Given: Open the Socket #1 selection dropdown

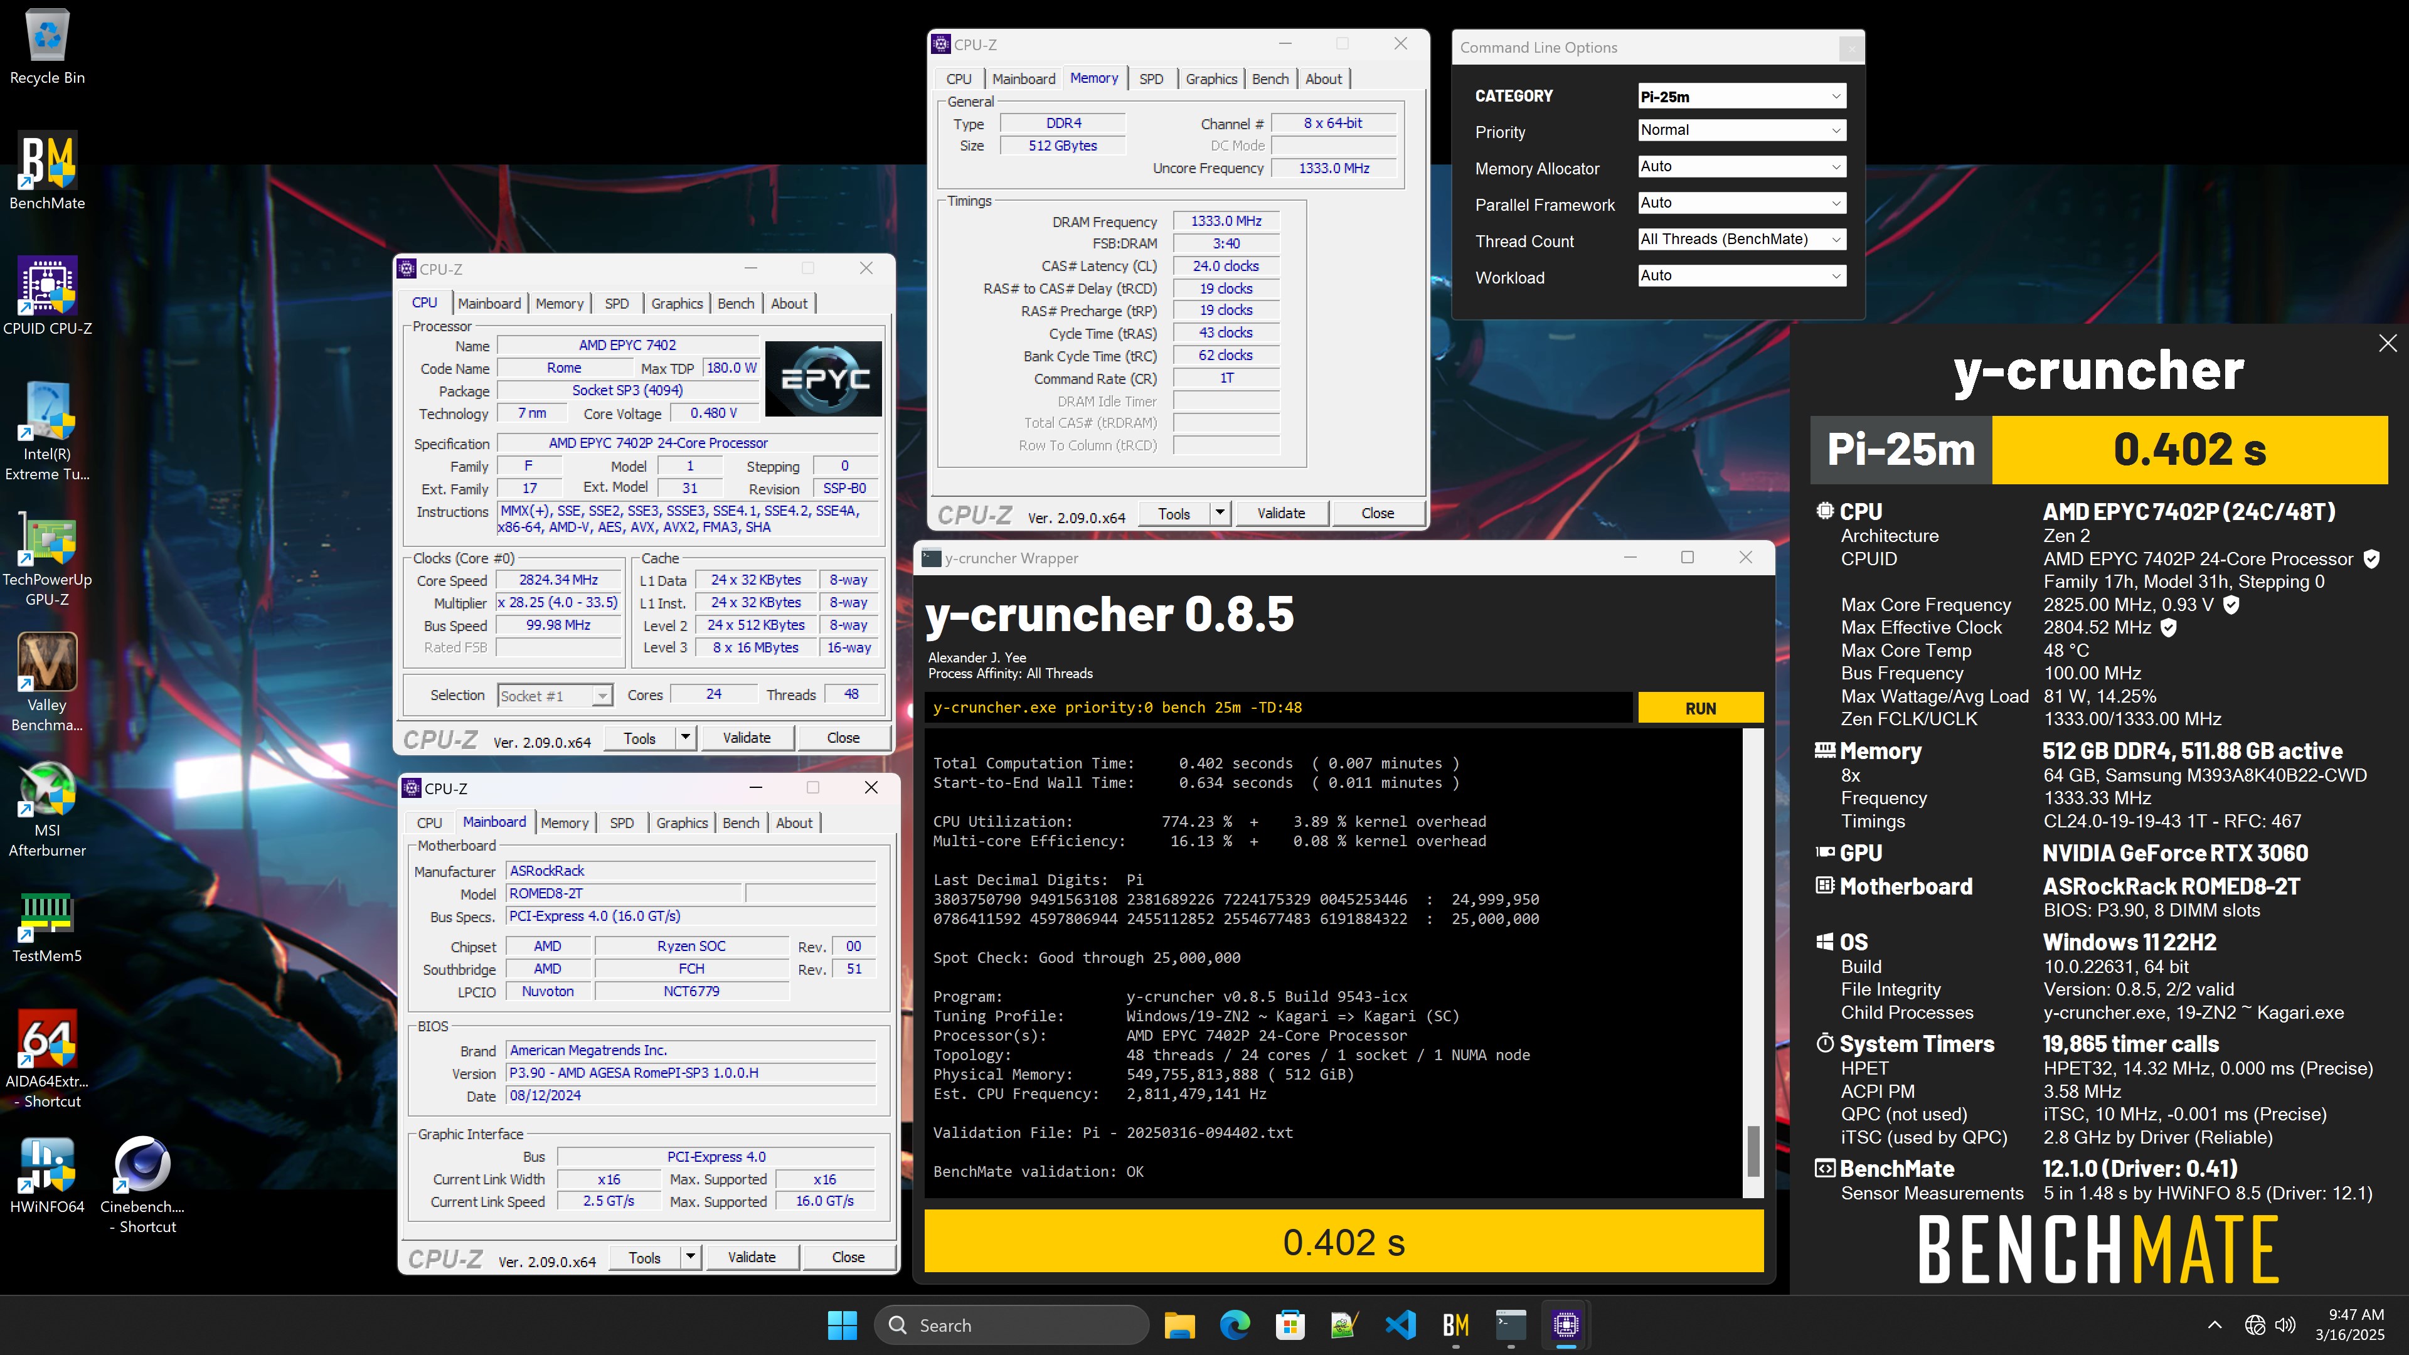Looking at the screenshot, I should tap(555, 696).
